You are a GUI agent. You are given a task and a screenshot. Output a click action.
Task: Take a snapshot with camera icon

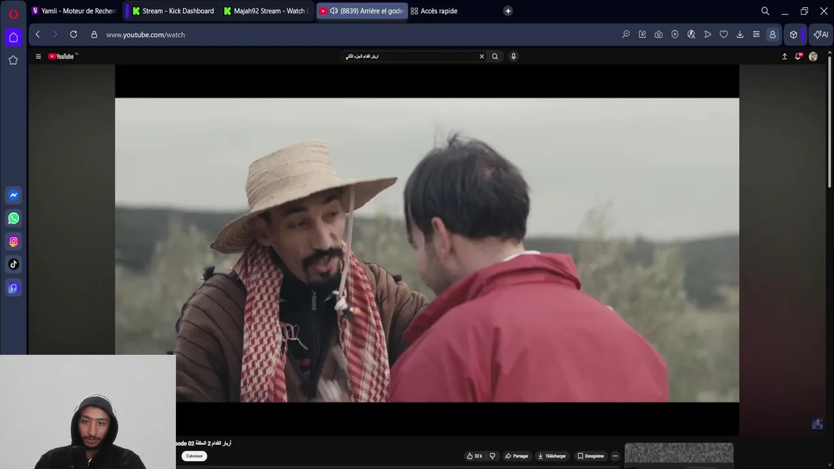point(659,35)
